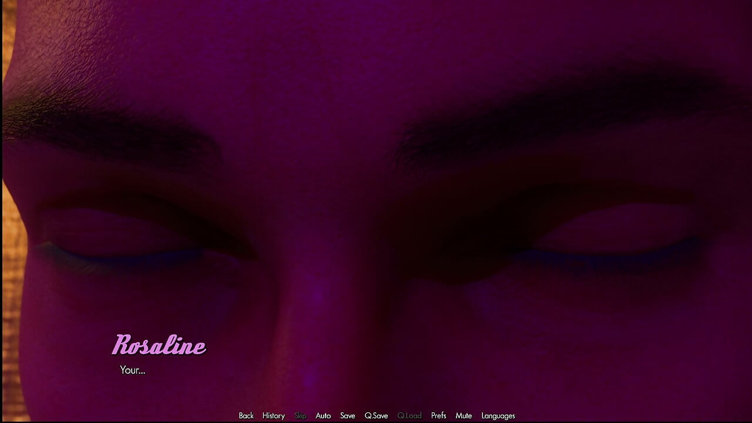Open the dialogue History
Screen dimensions: 752x423
[x=273, y=415]
